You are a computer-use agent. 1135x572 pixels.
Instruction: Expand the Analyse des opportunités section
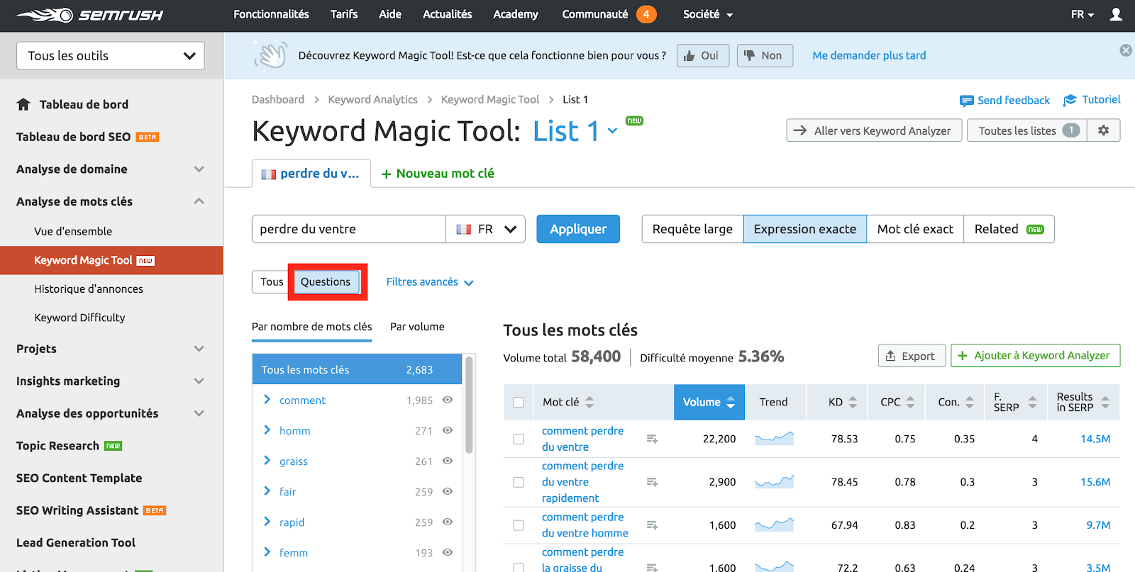coord(199,413)
